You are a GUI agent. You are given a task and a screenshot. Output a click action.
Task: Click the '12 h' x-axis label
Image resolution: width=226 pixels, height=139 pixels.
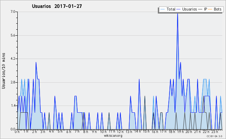click(x=120, y=132)
